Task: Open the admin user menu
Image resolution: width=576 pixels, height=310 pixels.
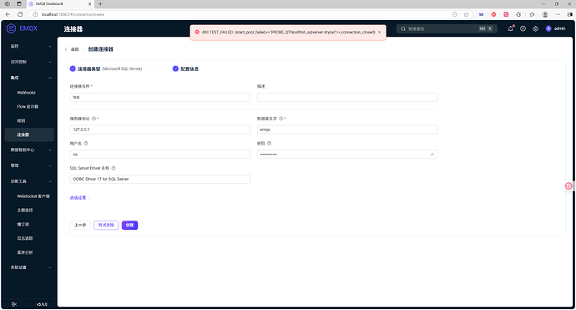Action: click(x=555, y=28)
